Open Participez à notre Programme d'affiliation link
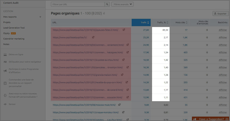Screen dimensions: 230x121 coord(24,71)
